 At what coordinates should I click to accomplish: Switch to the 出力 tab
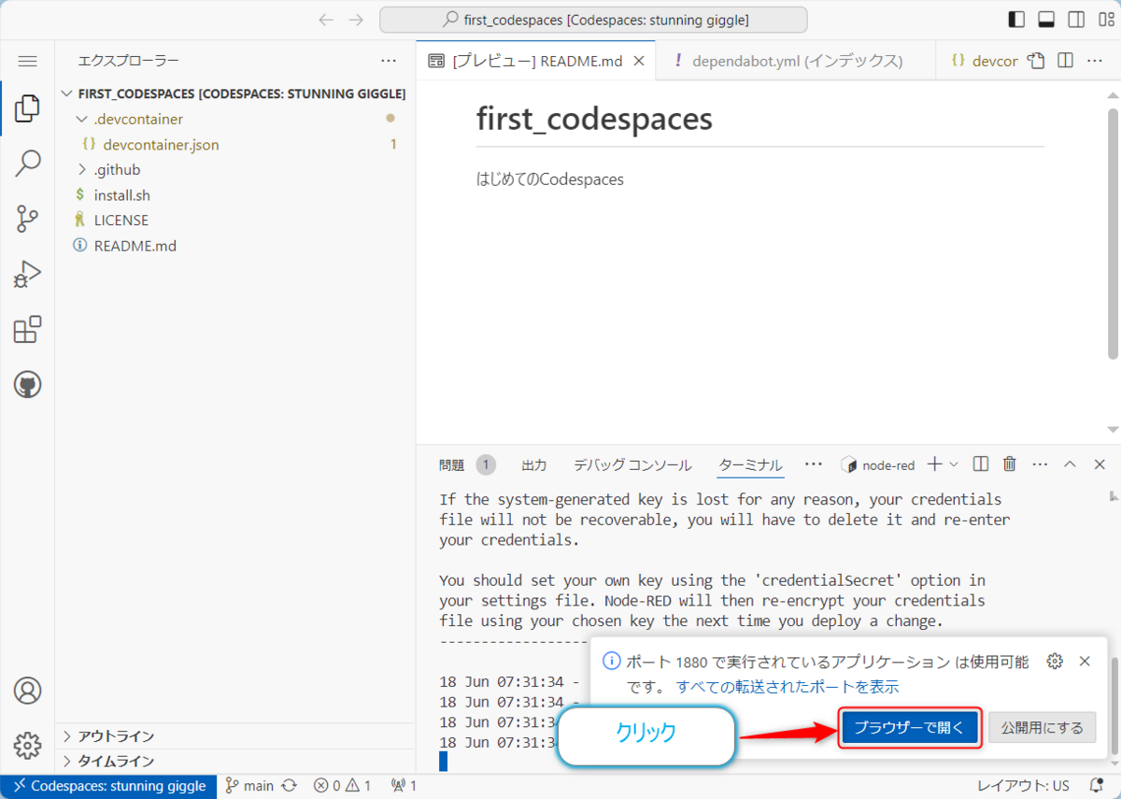click(x=534, y=464)
